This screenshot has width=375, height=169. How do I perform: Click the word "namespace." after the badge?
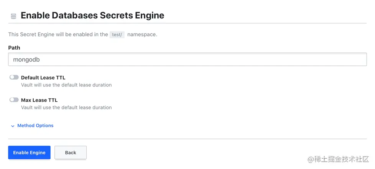click(142, 34)
